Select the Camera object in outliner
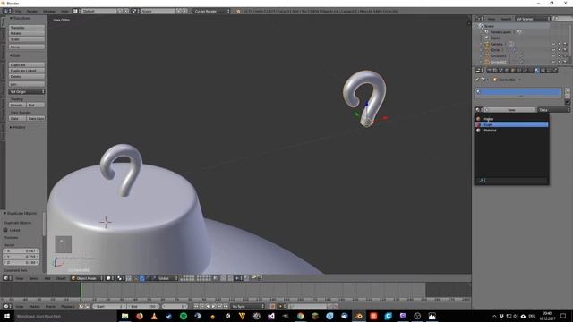Screen dimensions: 573x322 496,44
